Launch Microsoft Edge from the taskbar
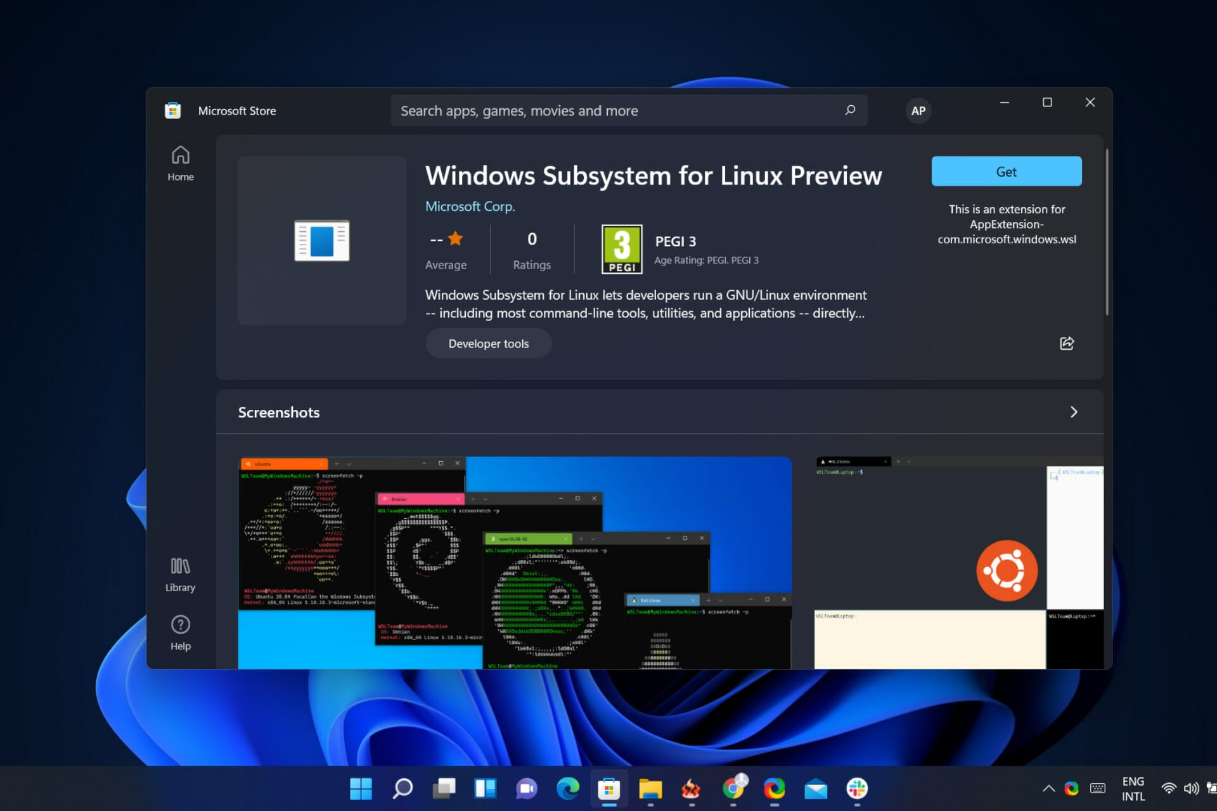The height and width of the screenshot is (811, 1217). pos(568,789)
